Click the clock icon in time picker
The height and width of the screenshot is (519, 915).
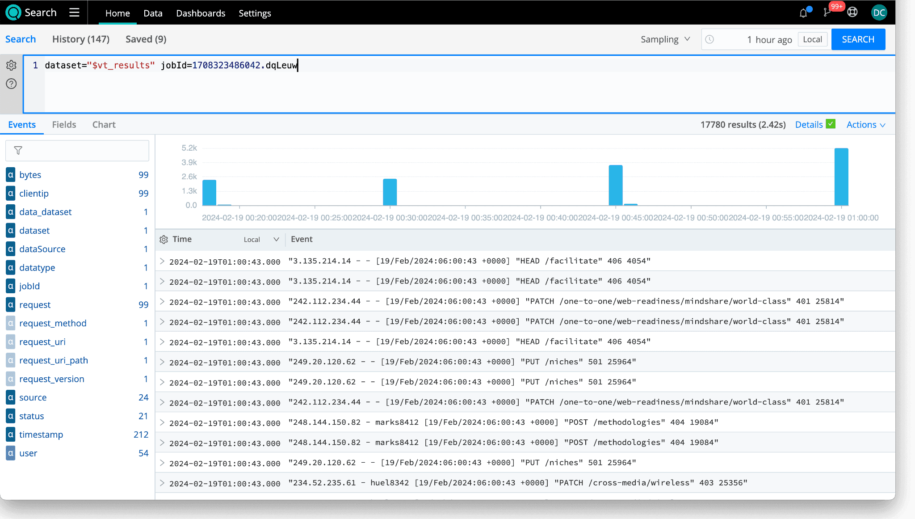[709, 39]
